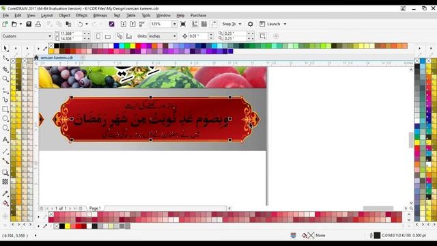Toggle the Search content purple icon
Screen dimensions: 437x246
[x=111, y=25]
